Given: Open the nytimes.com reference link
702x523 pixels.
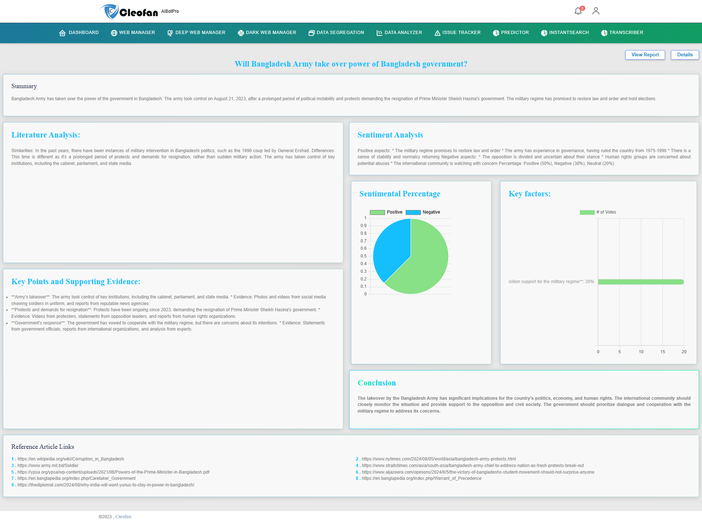Looking at the screenshot, I should (439, 459).
